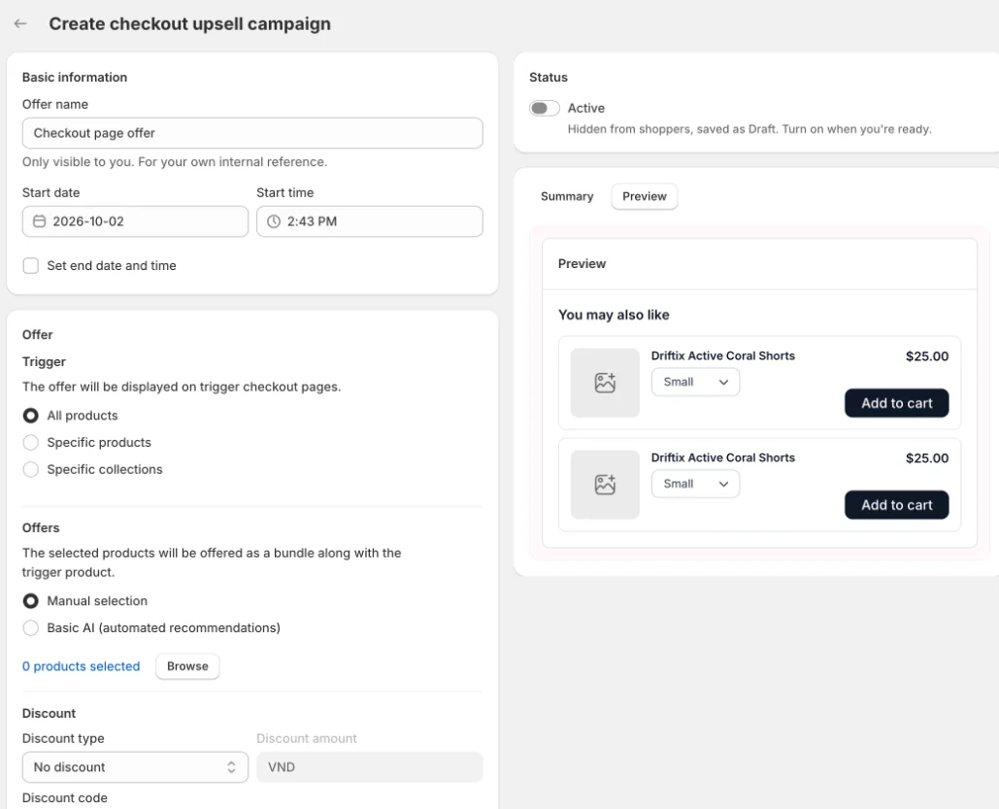Image resolution: width=999 pixels, height=809 pixels.
Task: Choose Basic AI automated recommendations
Action: 31,628
